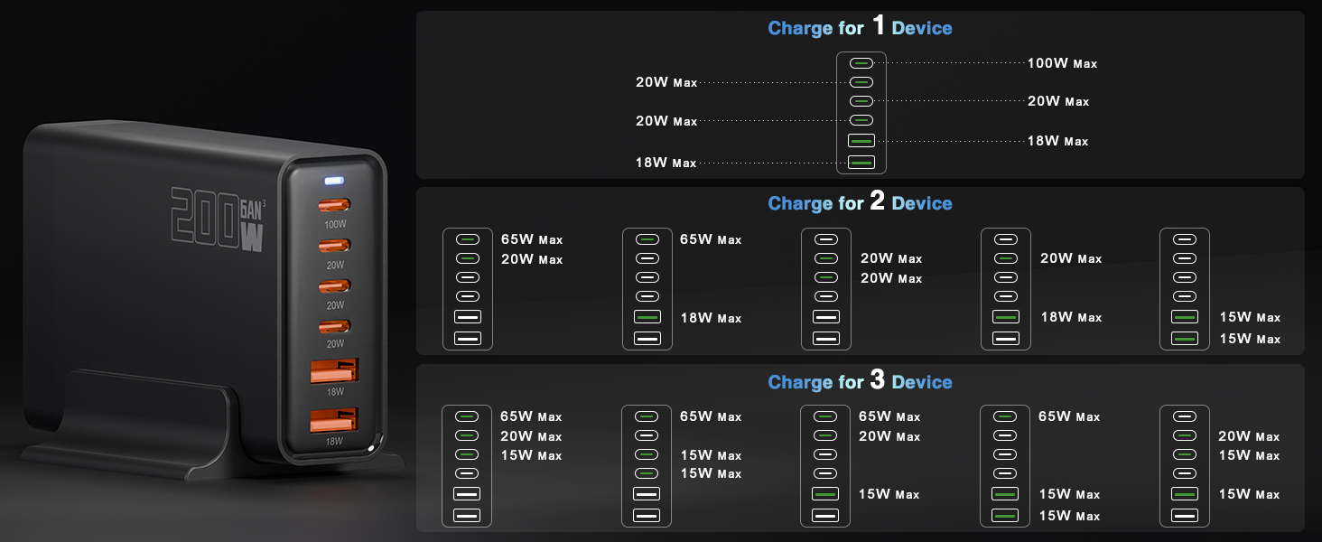Click the 100W Max label

pos(1062,63)
